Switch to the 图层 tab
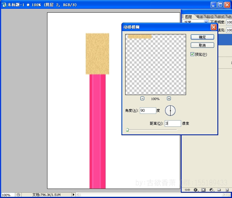232x198 pixels. click(x=188, y=17)
